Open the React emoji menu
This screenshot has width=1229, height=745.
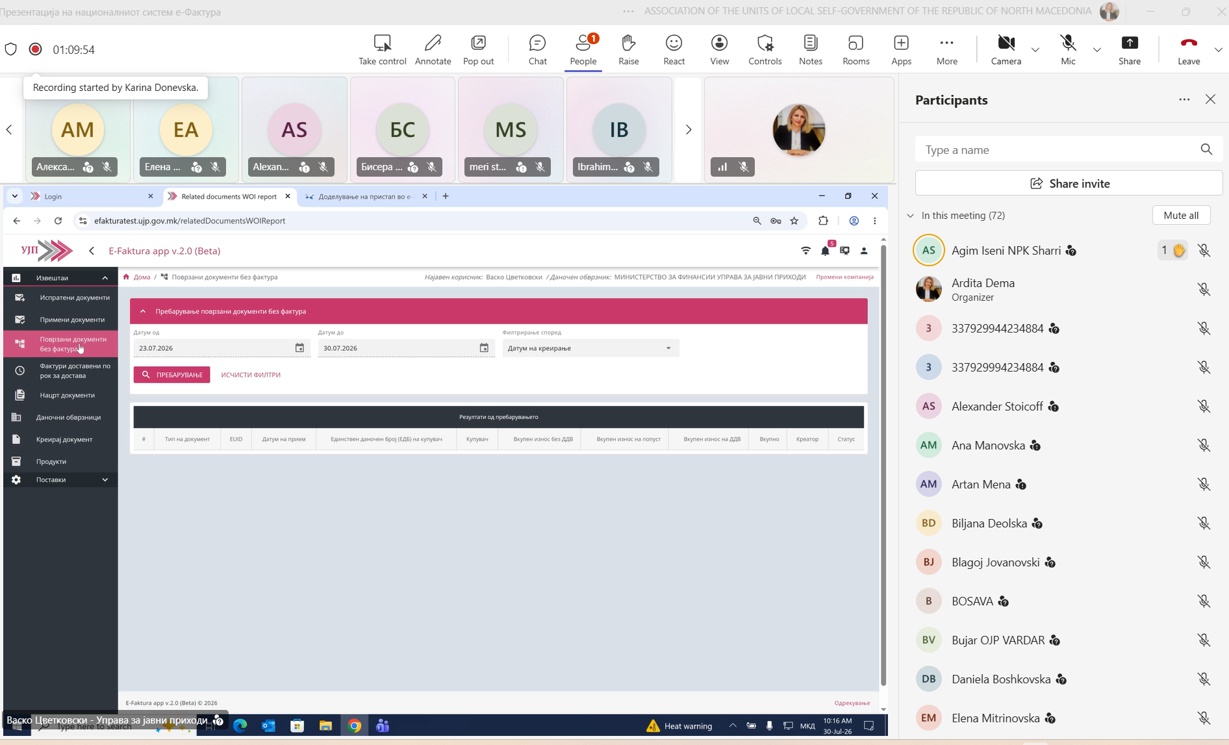click(x=674, y=50)
